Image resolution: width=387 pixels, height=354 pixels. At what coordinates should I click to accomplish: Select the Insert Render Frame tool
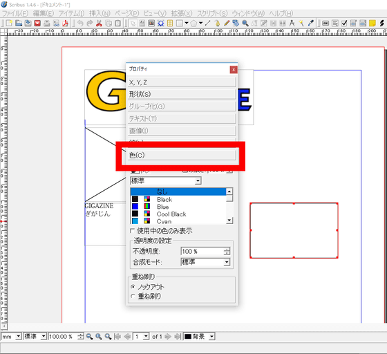pos(160,24)
